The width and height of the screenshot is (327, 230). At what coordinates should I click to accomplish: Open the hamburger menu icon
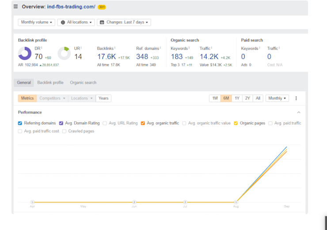[x=15, y=7]
